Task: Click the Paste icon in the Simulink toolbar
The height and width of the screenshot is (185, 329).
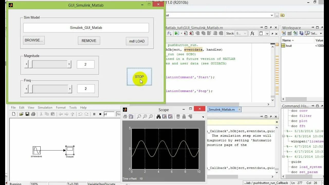Action: click(x=53, y=114)
